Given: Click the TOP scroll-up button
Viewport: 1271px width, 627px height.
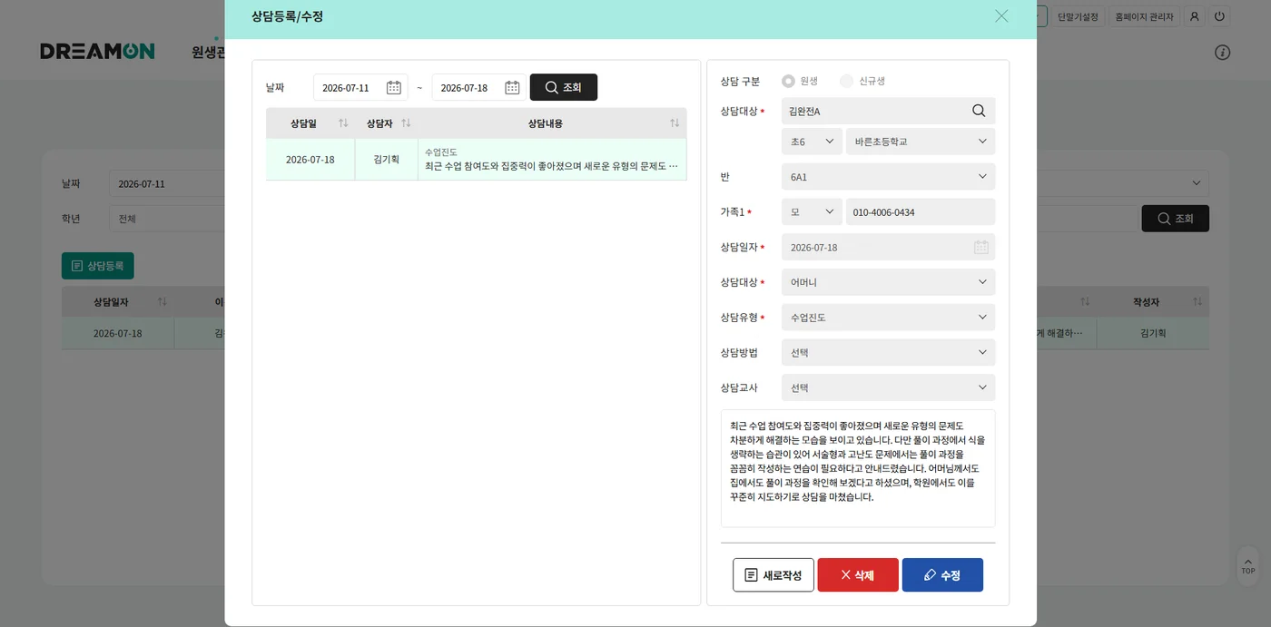Looking at the screenshot, I should pos(1248,564).
